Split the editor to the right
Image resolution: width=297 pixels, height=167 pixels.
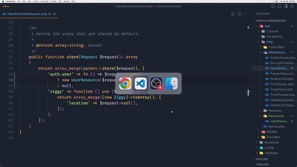point(239,14)
